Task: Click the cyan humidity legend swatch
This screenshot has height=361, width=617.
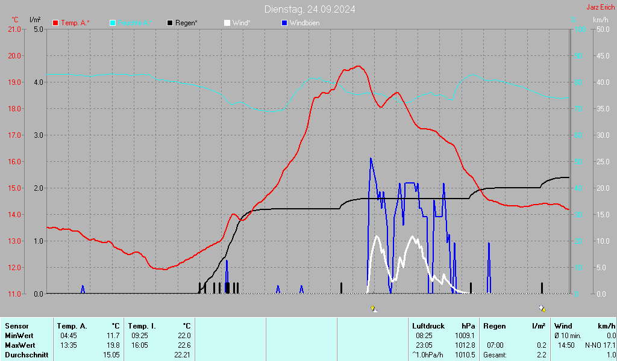Action: (113, 23)
